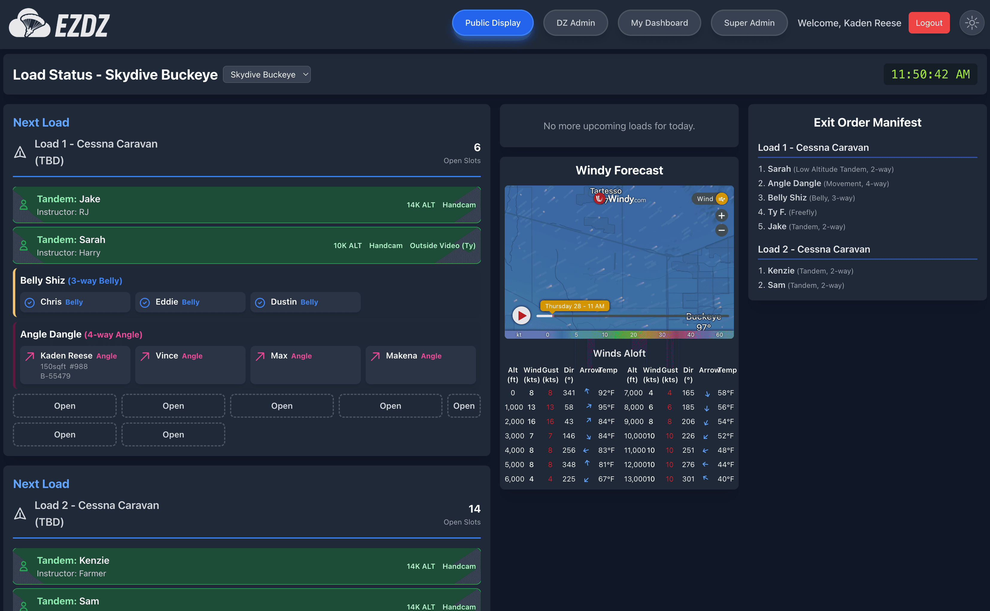Zoom out on the Windy map
The width and height of the screenshot is (990, 611).
tap(722, 230)
